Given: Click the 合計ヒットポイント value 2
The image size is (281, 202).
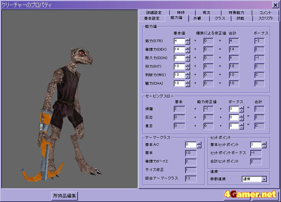Looking at the screenshot, I should pos(256,162).
